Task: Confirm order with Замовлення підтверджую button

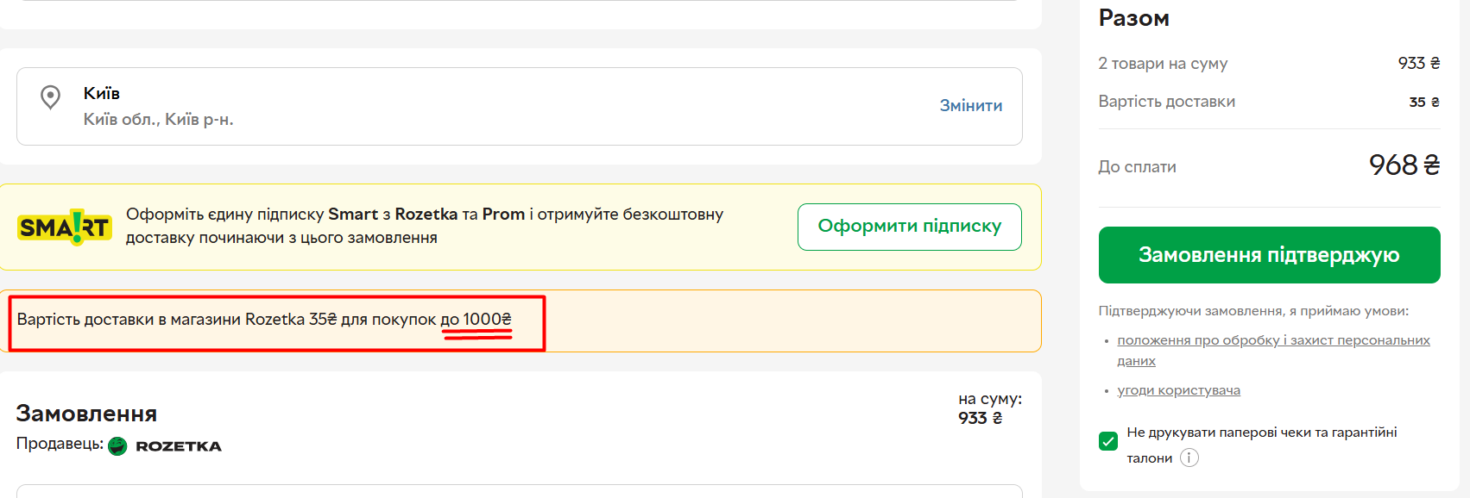Action: click(x=1269, y=255)
